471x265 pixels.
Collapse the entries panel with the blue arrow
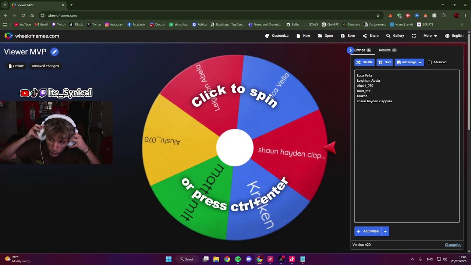pos(350,50)
